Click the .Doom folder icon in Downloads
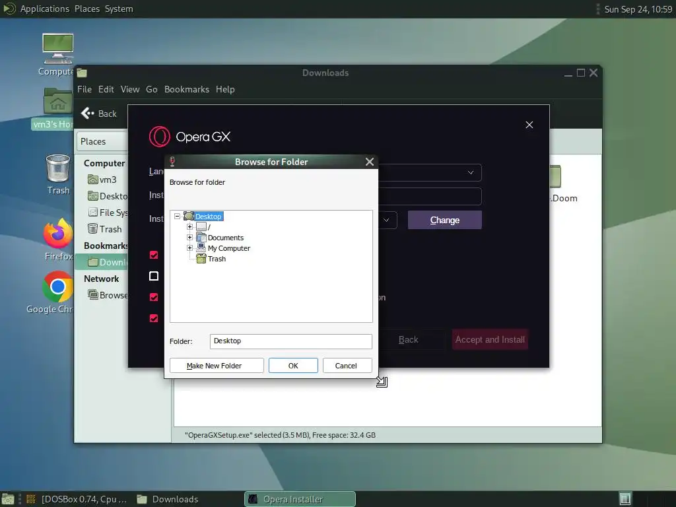This screenshot has width=676, height=507. tap(555, 177)
